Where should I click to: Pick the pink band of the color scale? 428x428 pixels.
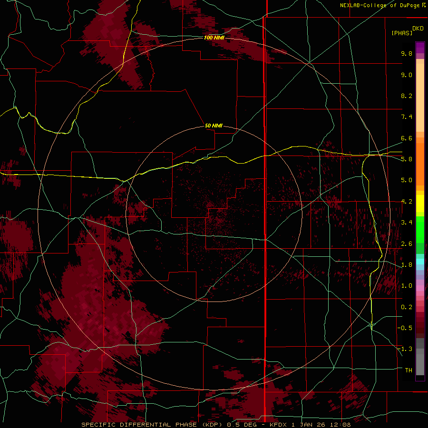[420, 288]
